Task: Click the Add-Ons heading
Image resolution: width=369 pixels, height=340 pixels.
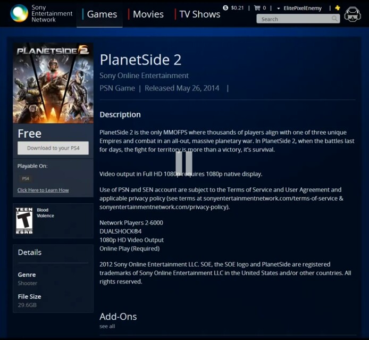Action: [x=118, y=317]
